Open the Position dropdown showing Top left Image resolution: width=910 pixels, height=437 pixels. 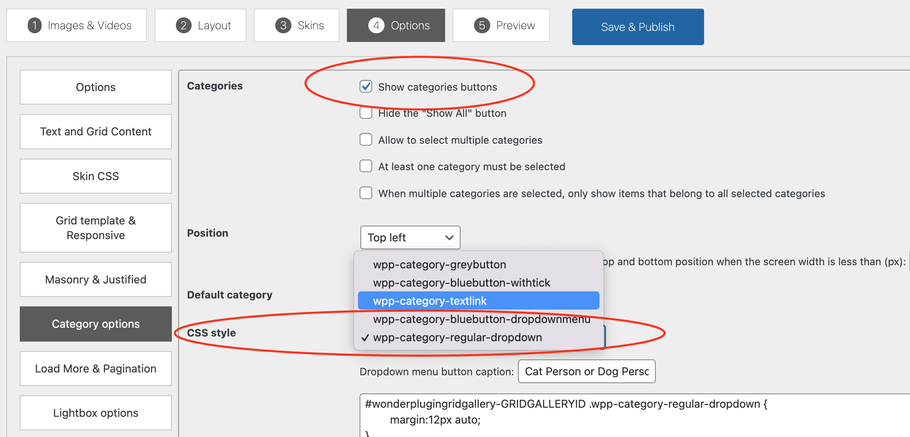pyautogui.click(x=410, y=237)
